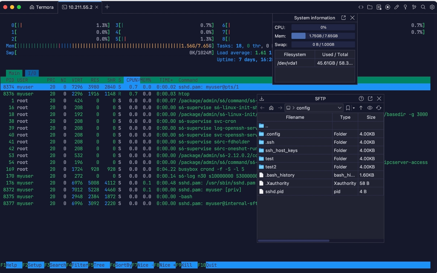This screenshot has height=273, width=437.
Task: Open the terminal log document icon
Action: coord(379,7)
